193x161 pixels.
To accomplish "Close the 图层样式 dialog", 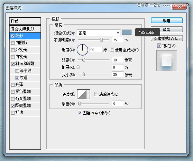I will (179, 7).
